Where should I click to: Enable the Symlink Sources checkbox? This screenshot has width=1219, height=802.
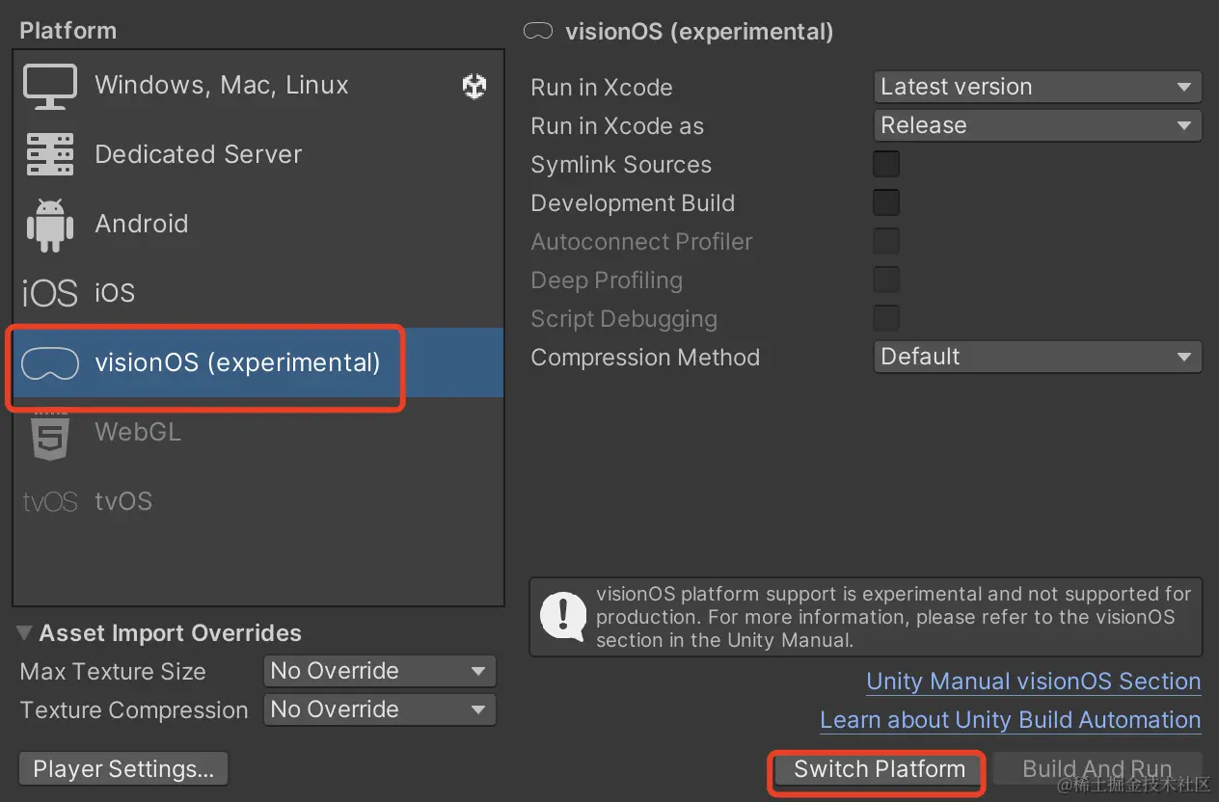pyautogui.click(x=886, y=164)
